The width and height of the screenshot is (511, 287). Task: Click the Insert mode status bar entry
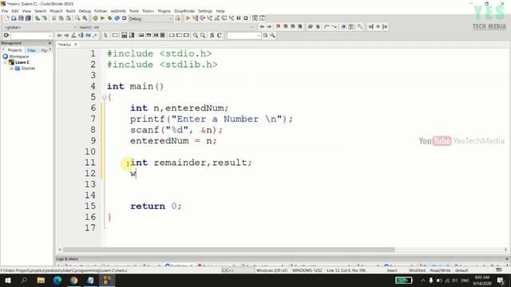pos(392,270)
